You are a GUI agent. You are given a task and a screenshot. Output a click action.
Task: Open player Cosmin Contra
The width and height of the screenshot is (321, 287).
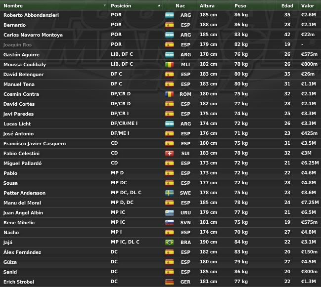21,94
